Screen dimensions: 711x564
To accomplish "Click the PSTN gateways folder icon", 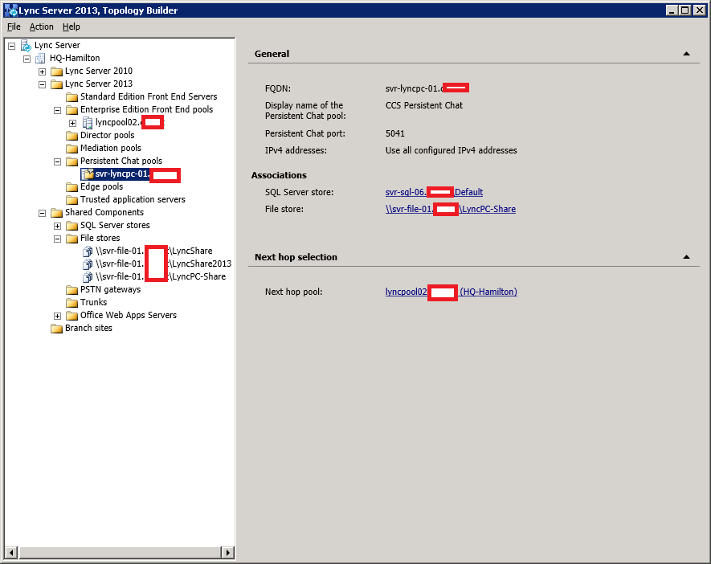I will tap(72, 290).
